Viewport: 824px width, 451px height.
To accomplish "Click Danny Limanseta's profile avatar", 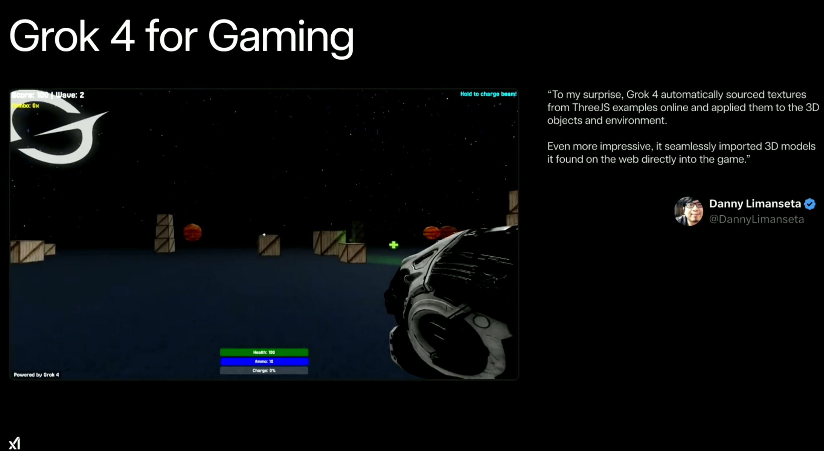I will (689, 211).
